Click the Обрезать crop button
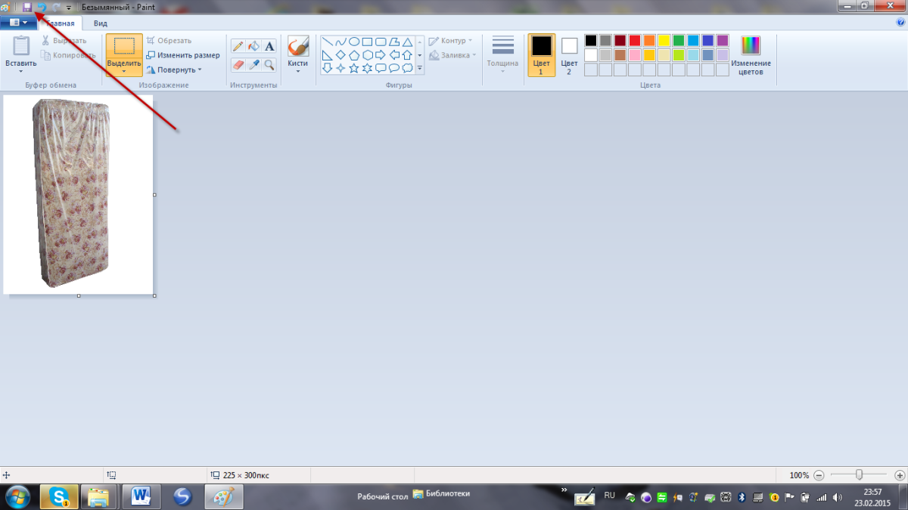This screenshot has width=908, height=510. 169,41
